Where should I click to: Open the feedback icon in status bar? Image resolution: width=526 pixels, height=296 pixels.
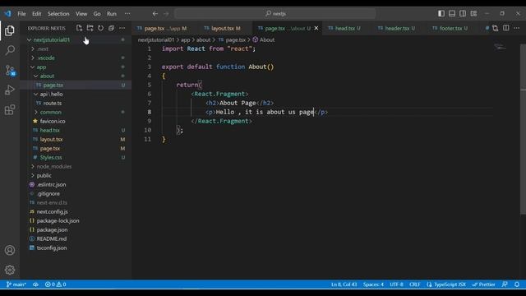pos(505,284)
